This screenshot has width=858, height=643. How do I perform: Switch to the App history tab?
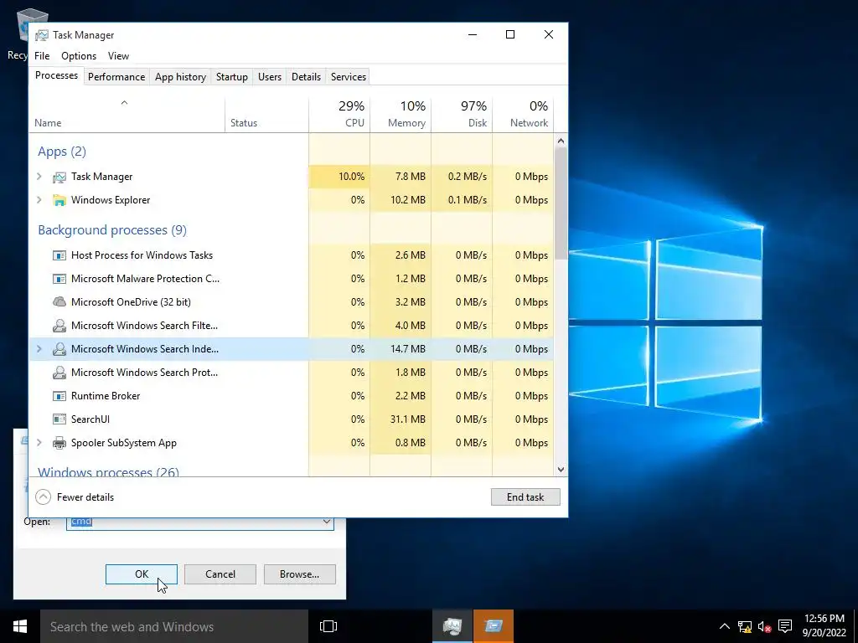pos(181,77)
